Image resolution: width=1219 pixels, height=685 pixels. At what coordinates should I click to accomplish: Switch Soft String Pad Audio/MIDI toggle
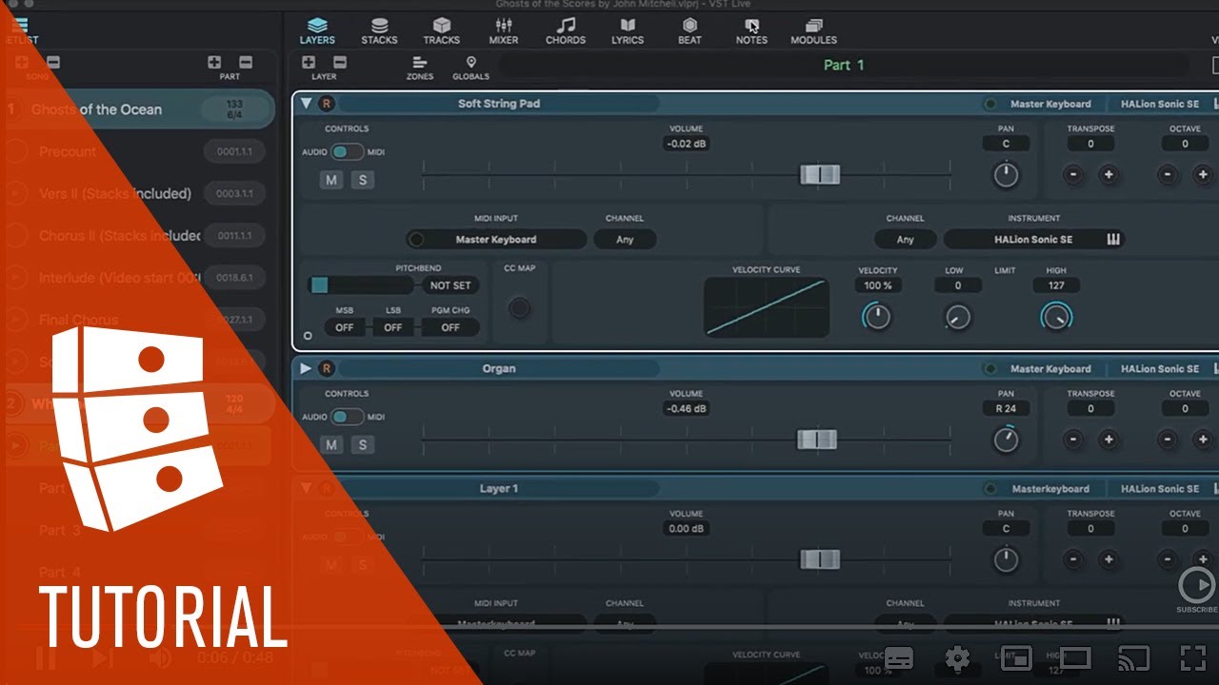point(348,151)
